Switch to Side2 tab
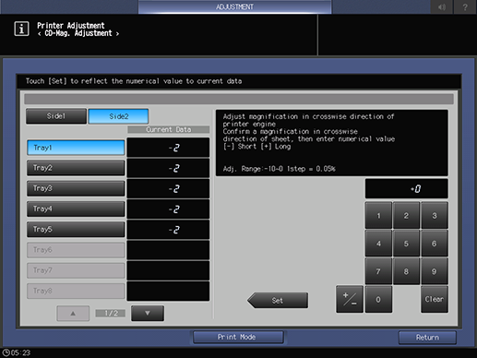The image size is (477, 358). click(x=118, y=116)
